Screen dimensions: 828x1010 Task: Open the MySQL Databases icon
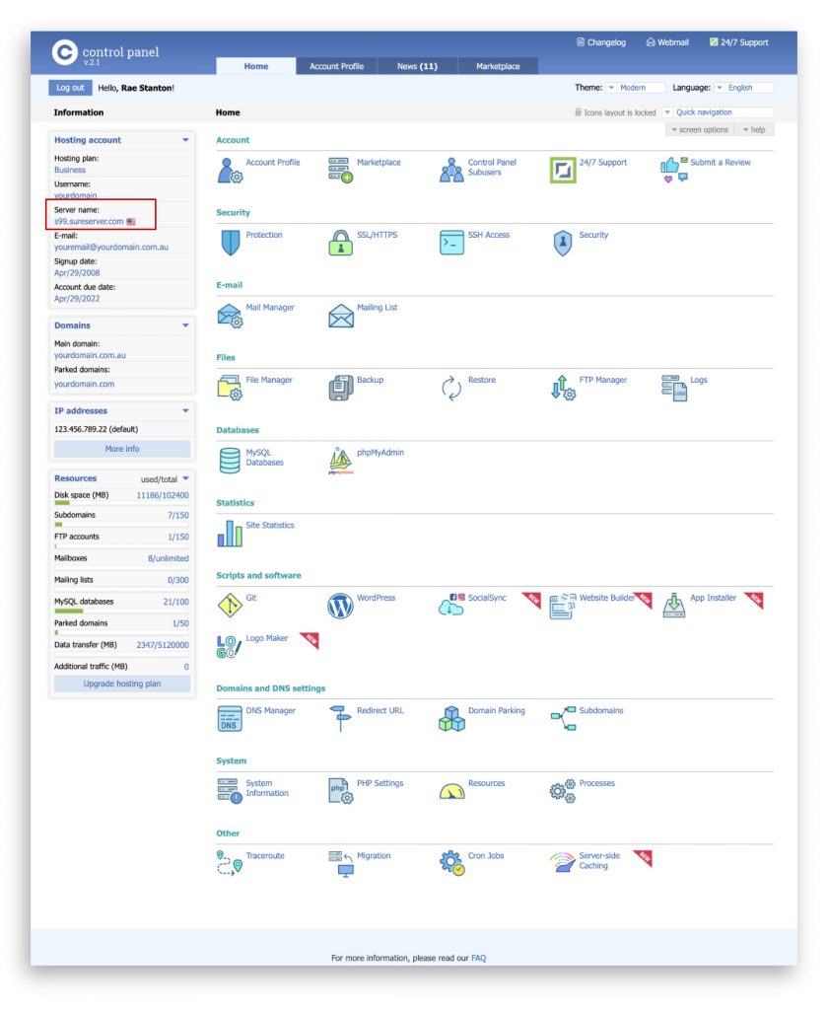pyautogui.click(x=230, y=461)
